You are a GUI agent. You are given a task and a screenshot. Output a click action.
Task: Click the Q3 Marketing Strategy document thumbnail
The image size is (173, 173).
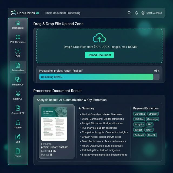pos(54,124)
